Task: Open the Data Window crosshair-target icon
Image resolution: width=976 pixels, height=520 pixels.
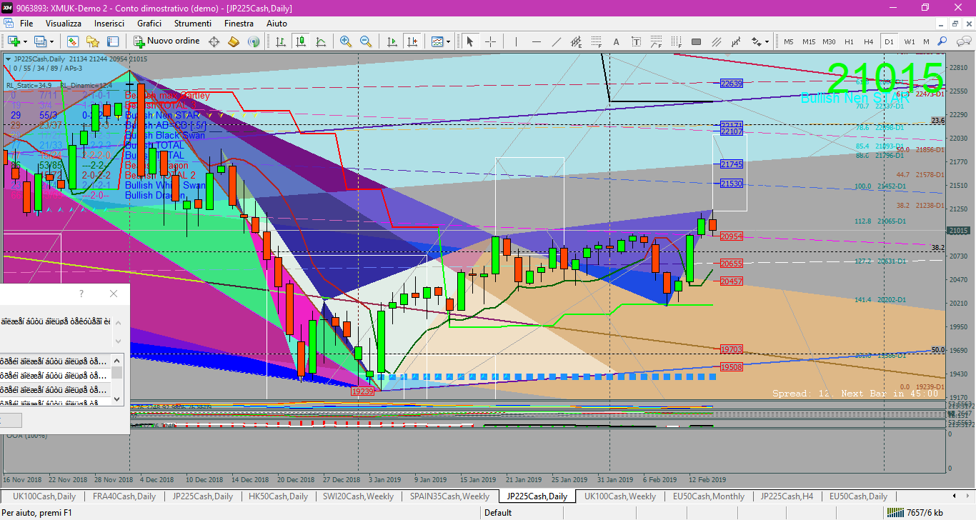Action: point(213,41)
